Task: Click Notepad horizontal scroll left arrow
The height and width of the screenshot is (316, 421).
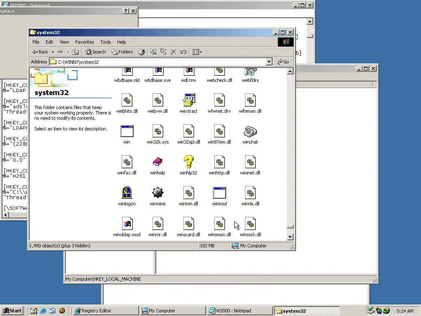Action: click(5, 215)
